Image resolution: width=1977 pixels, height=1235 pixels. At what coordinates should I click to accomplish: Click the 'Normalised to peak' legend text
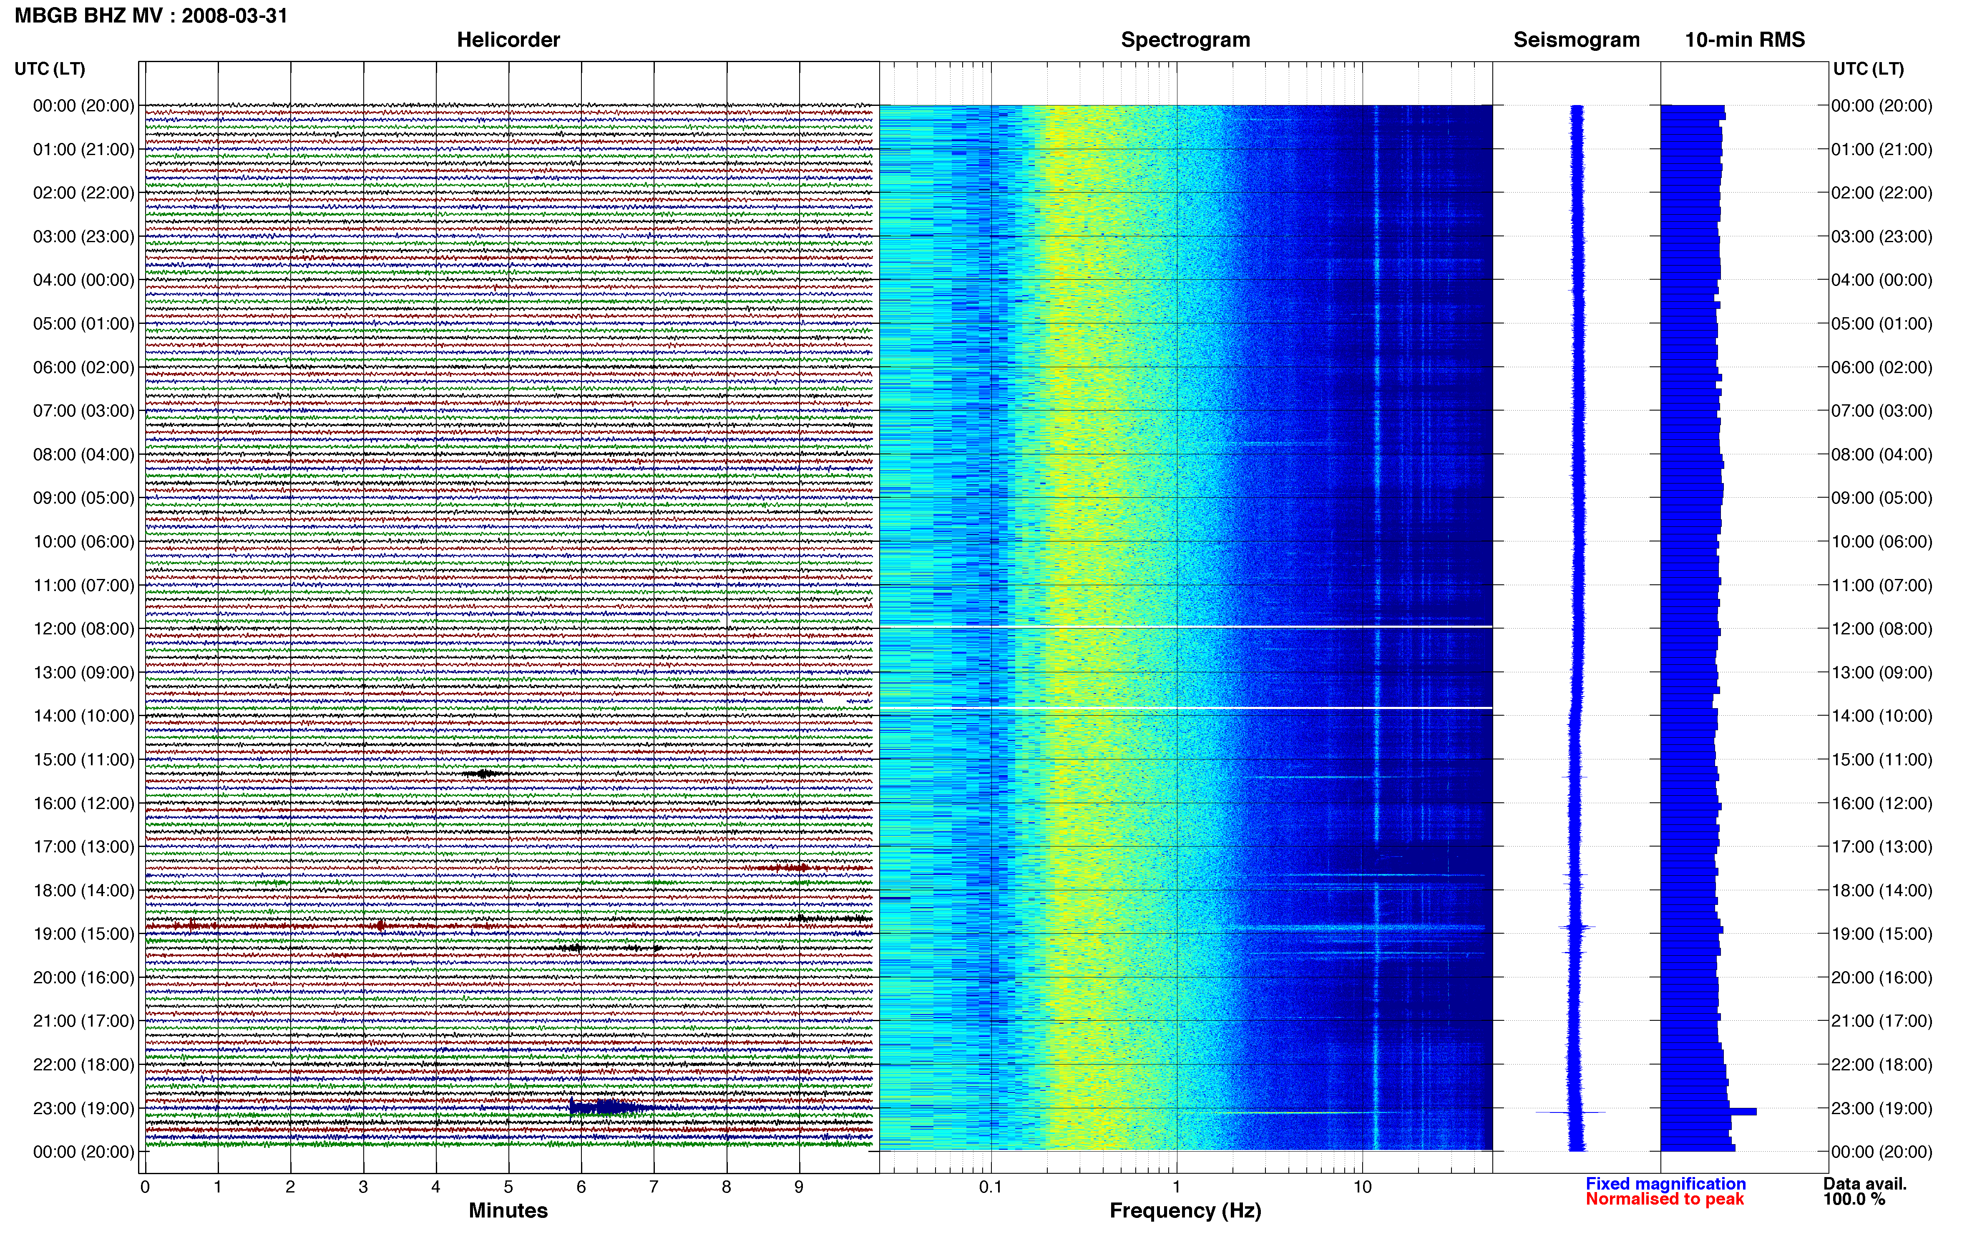1665,1199
